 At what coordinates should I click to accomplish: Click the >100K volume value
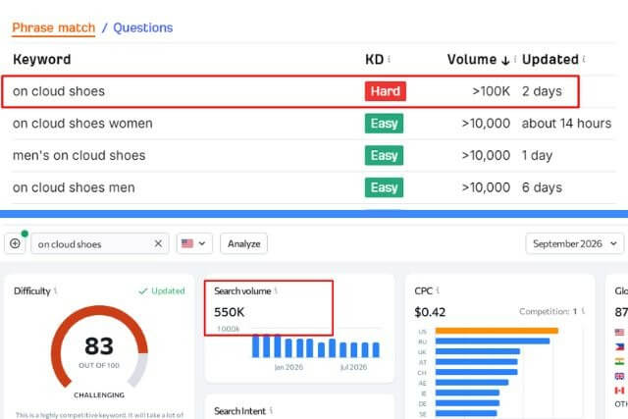click(x=491, y=91)
